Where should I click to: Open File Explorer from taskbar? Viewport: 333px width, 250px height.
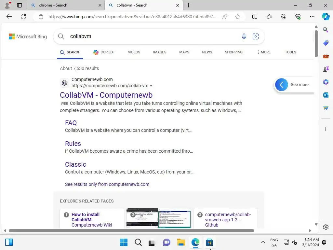[x=181, y=242]
